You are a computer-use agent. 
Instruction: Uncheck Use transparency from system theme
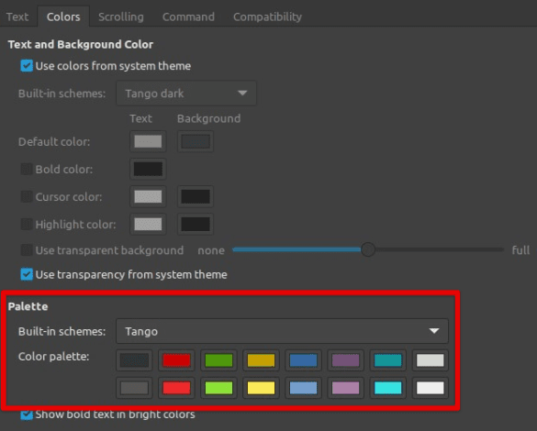tap(27, 274)
